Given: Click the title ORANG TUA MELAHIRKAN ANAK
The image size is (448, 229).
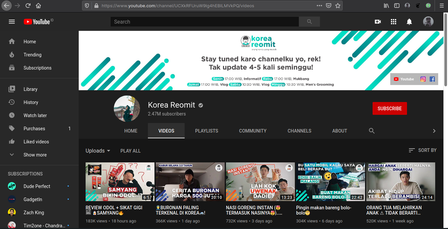Looking at the screenshot, I should point(394,210).
